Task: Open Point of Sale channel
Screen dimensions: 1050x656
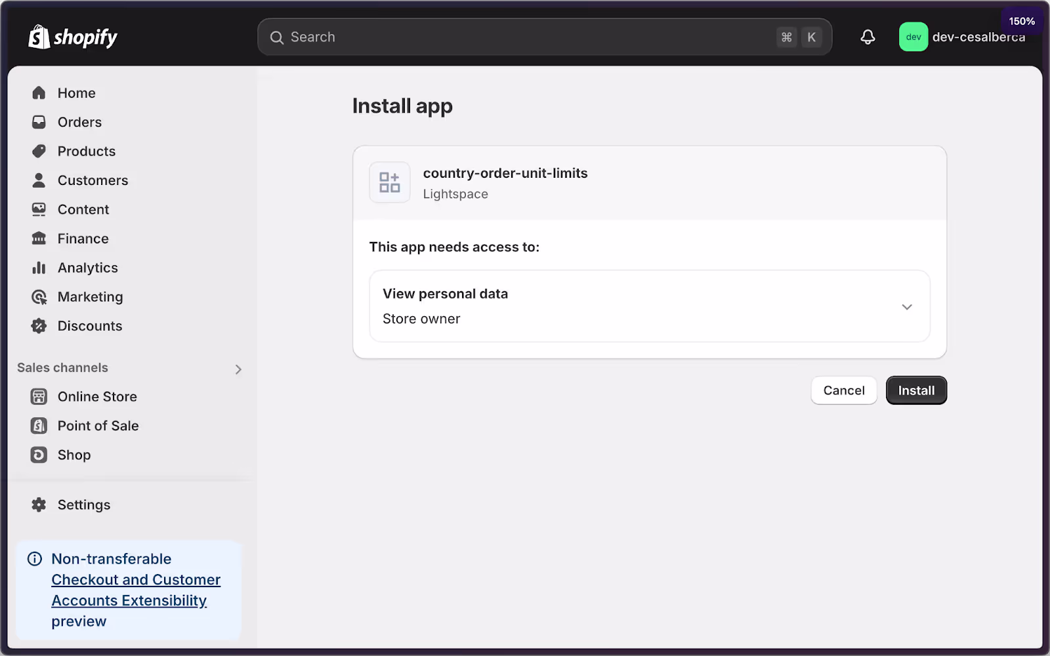Action: [x=98, y=426]
